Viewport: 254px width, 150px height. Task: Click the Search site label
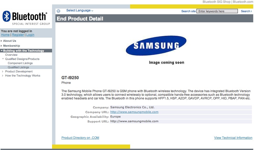(188, 11)
